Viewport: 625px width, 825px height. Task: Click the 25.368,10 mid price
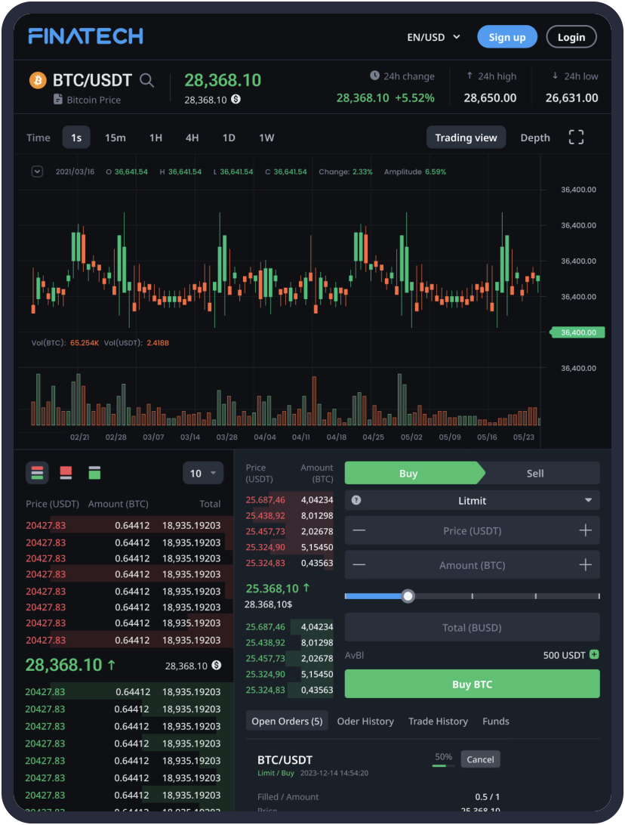point(272,589)
